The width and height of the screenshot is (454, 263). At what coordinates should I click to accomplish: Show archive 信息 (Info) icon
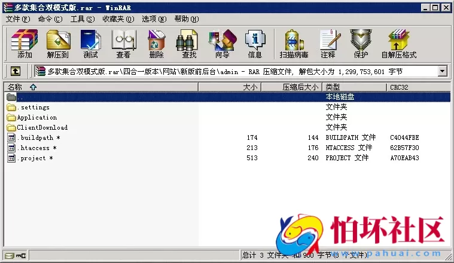[x=255, y=40]
